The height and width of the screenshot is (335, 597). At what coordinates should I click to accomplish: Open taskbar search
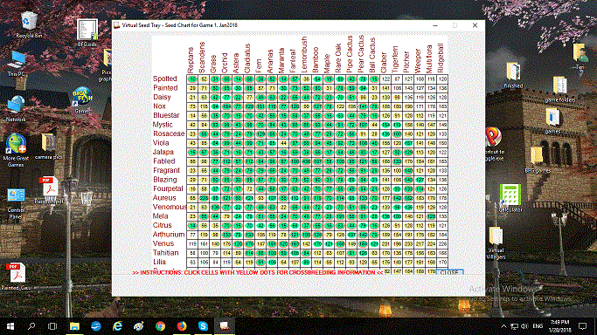click(x=31, y=326)
